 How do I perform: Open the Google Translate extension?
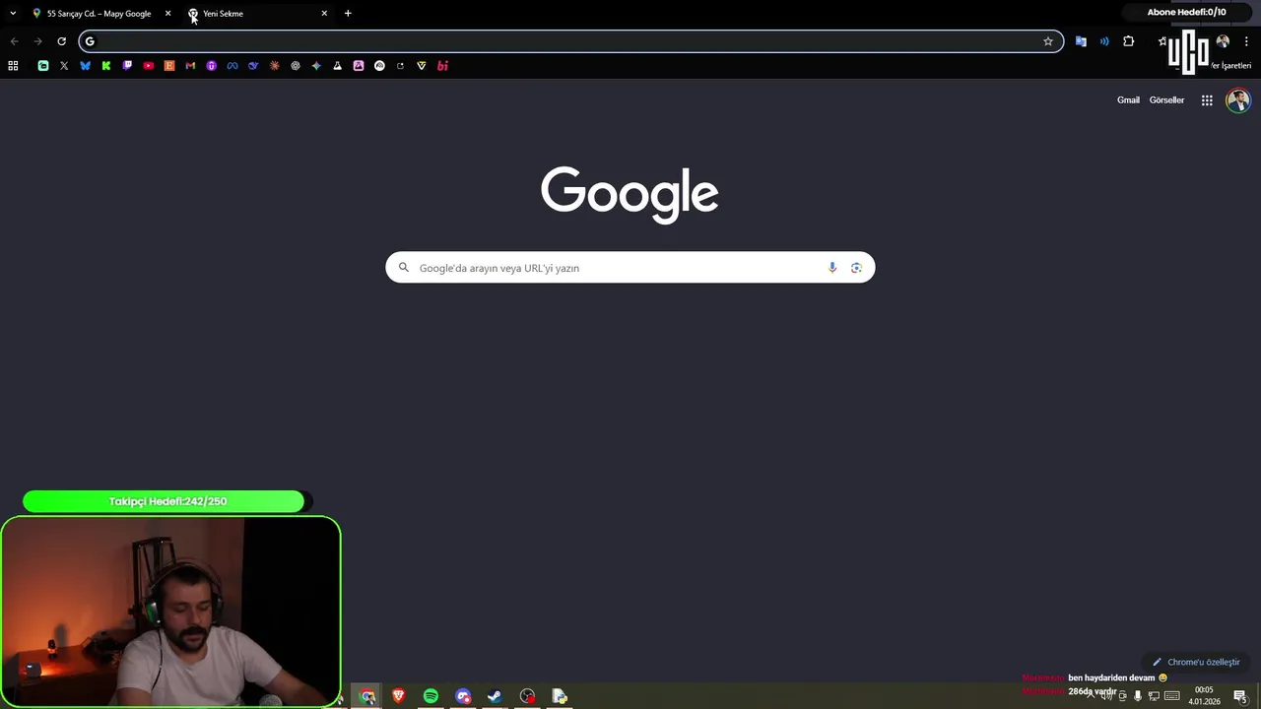[1081, 41]
